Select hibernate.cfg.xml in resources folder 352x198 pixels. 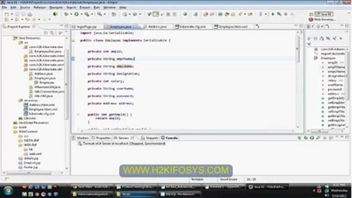[x=40, y=114]
